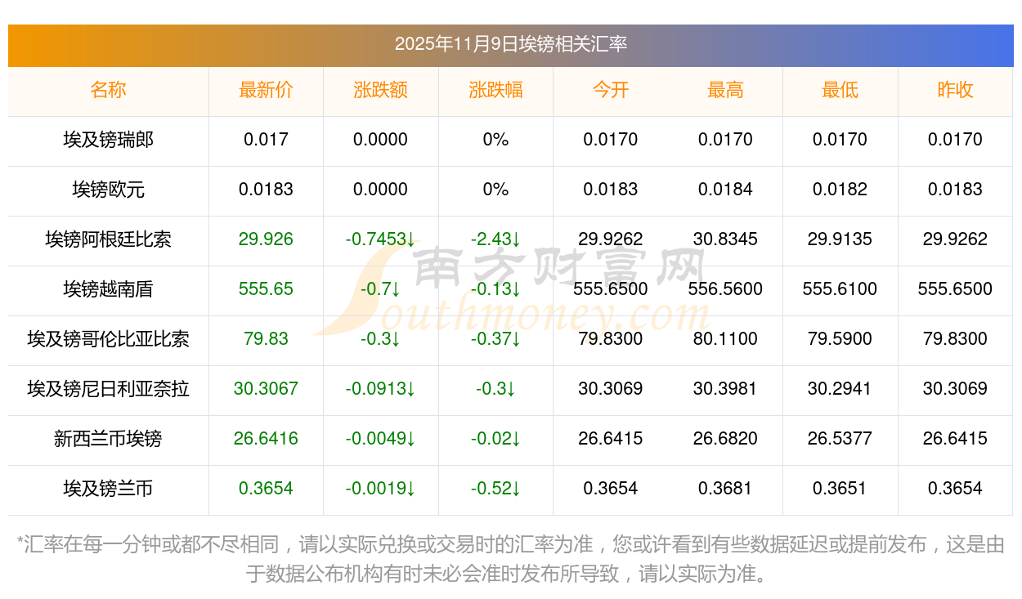
Task: Select the 埃镑阿根廷比索 row name
Action: tap(108, 239)
